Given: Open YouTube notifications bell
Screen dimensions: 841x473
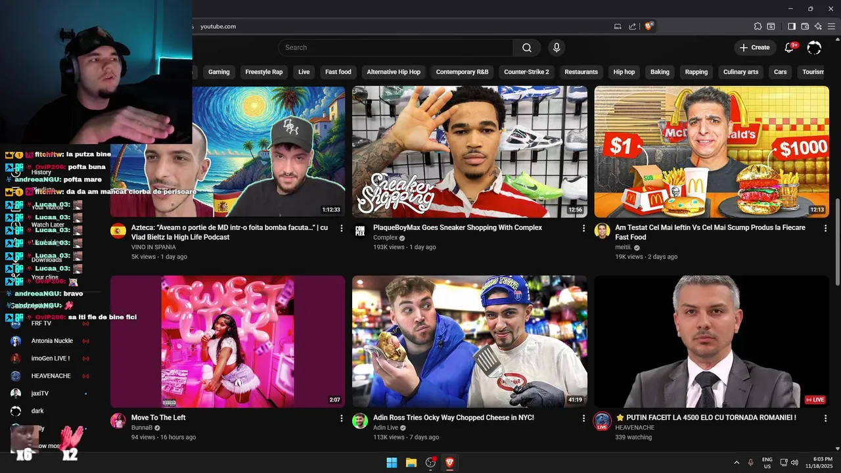Looking at the screenshot, I should (x=790, y=47).
